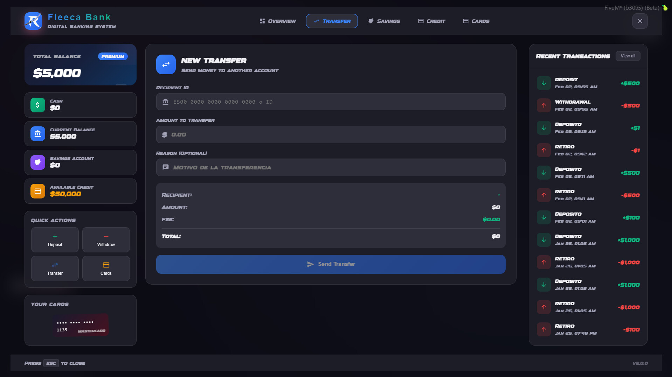Click the Premium badge

[113, 56]
